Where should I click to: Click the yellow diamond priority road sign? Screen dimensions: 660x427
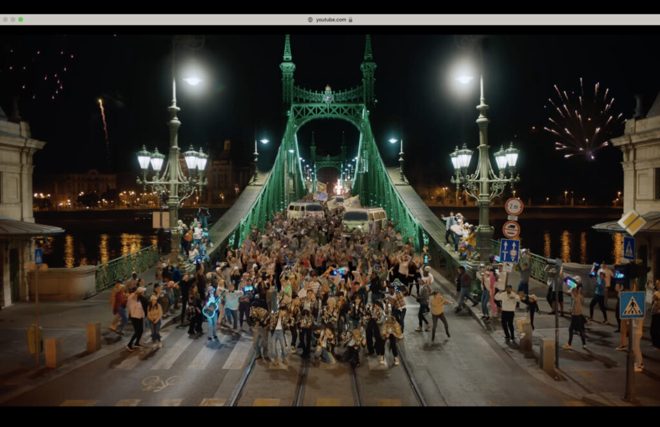632,222
